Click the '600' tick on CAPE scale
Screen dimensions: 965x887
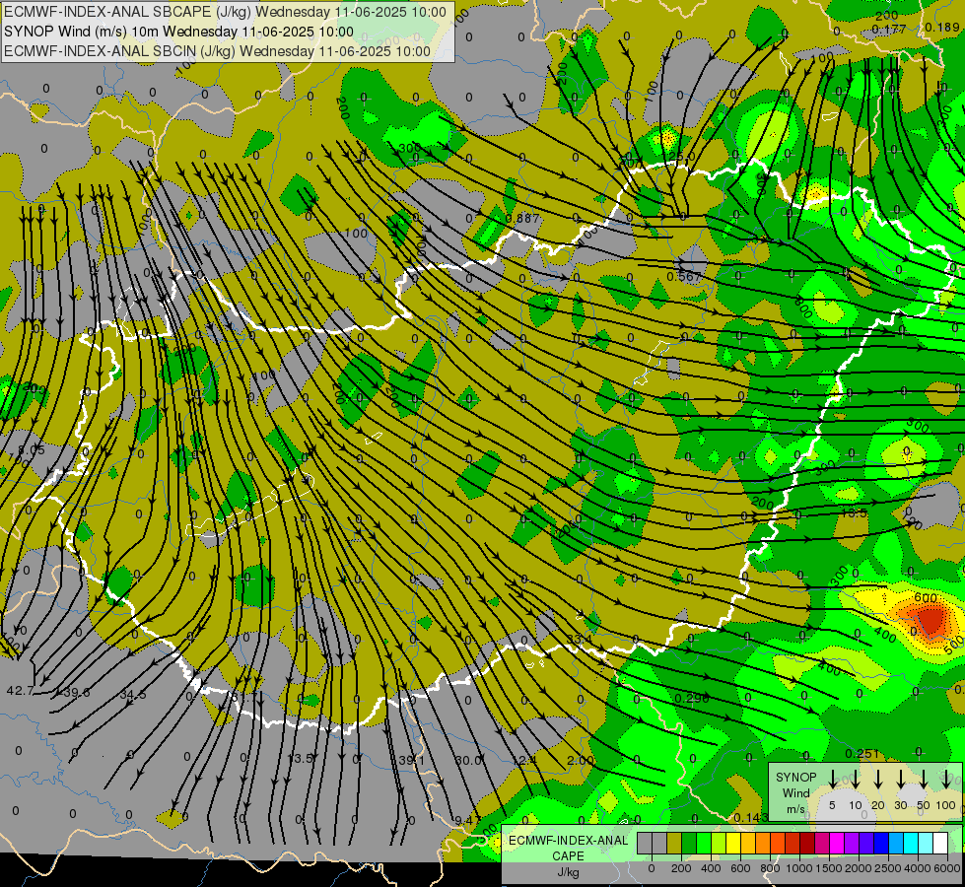(740, 868)
